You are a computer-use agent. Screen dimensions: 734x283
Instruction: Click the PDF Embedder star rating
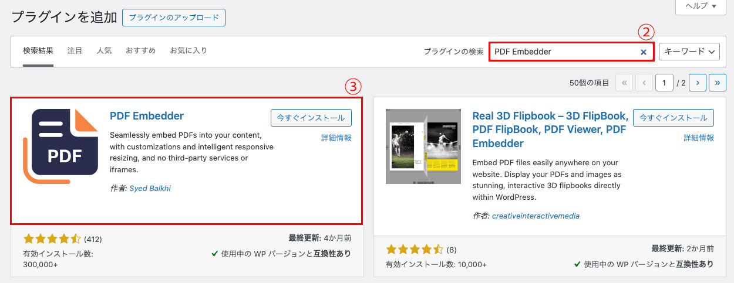pyautogui.click(x=52, y=239)
